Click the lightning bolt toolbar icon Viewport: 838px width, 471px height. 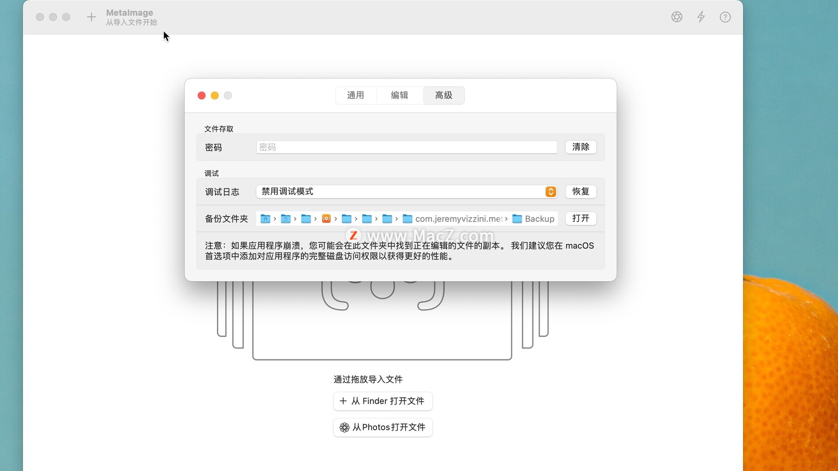pos(701,17)
